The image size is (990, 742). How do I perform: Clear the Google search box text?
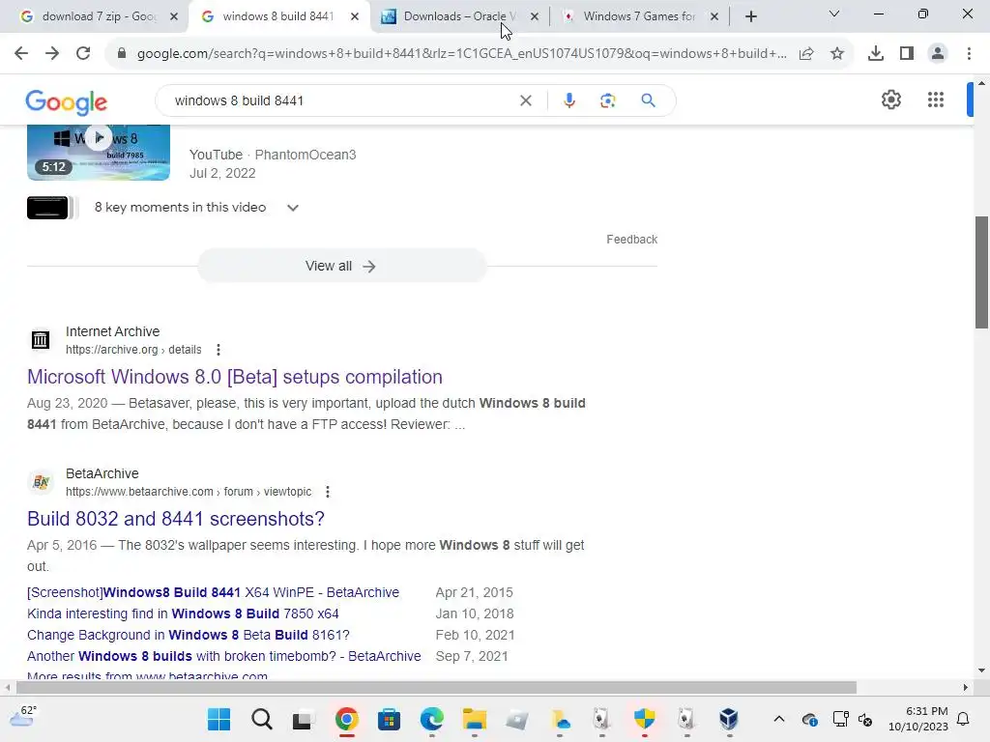pyautogui.click(x=525, y=100)
